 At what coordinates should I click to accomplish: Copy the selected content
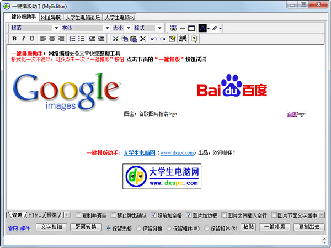pyautogui.click(x=125, y=39)
